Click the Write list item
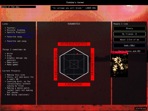 [x=10, y=54]
